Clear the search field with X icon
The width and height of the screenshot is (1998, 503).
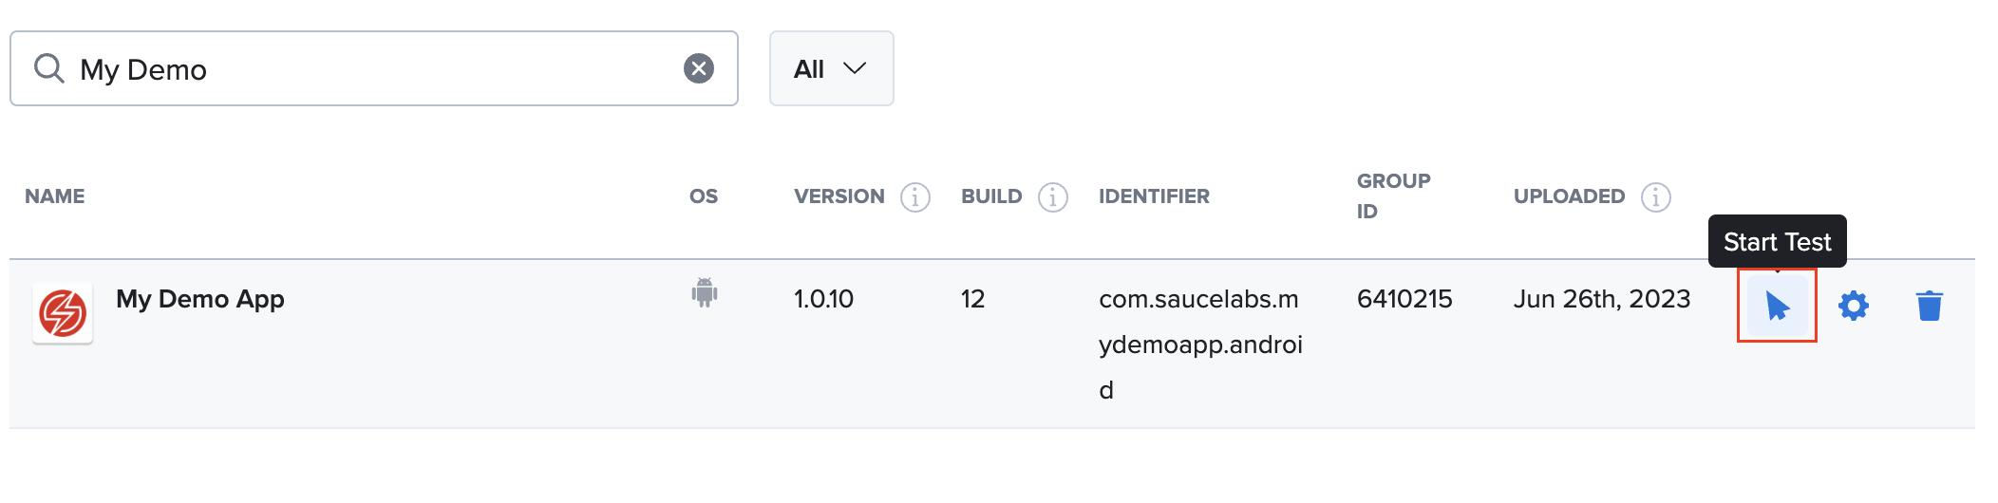[699, 68]
